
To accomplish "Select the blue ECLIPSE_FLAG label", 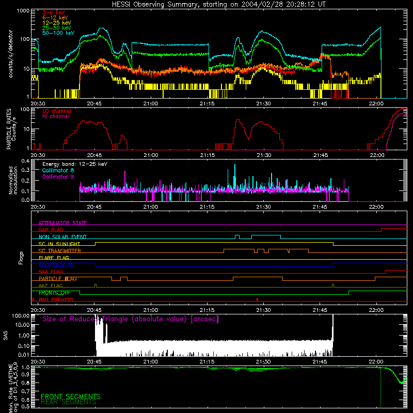I will pos(56,265).
